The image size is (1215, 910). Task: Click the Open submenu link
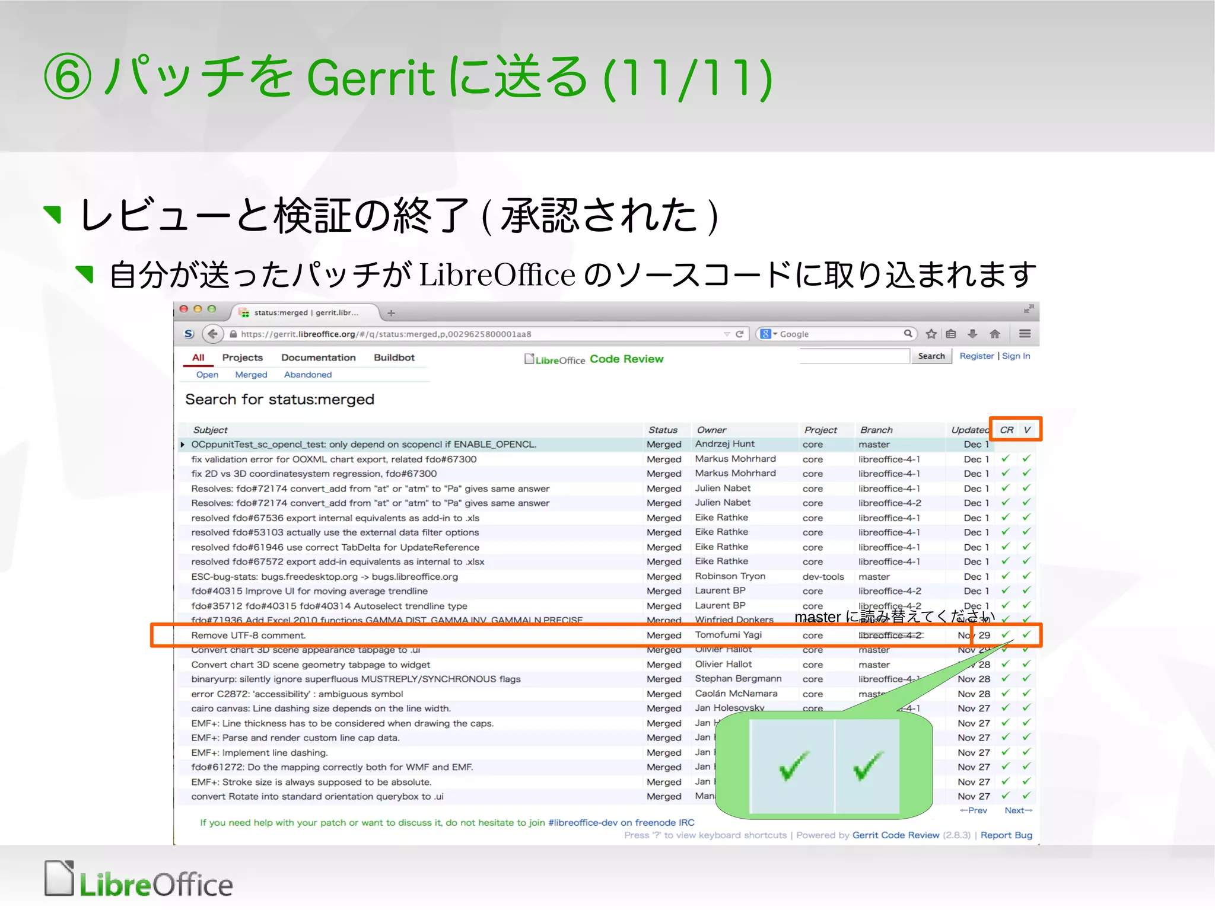coord(207,375)
